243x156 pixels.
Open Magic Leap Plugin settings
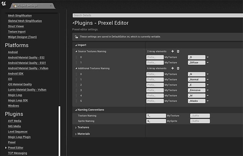tap(19, 137)
